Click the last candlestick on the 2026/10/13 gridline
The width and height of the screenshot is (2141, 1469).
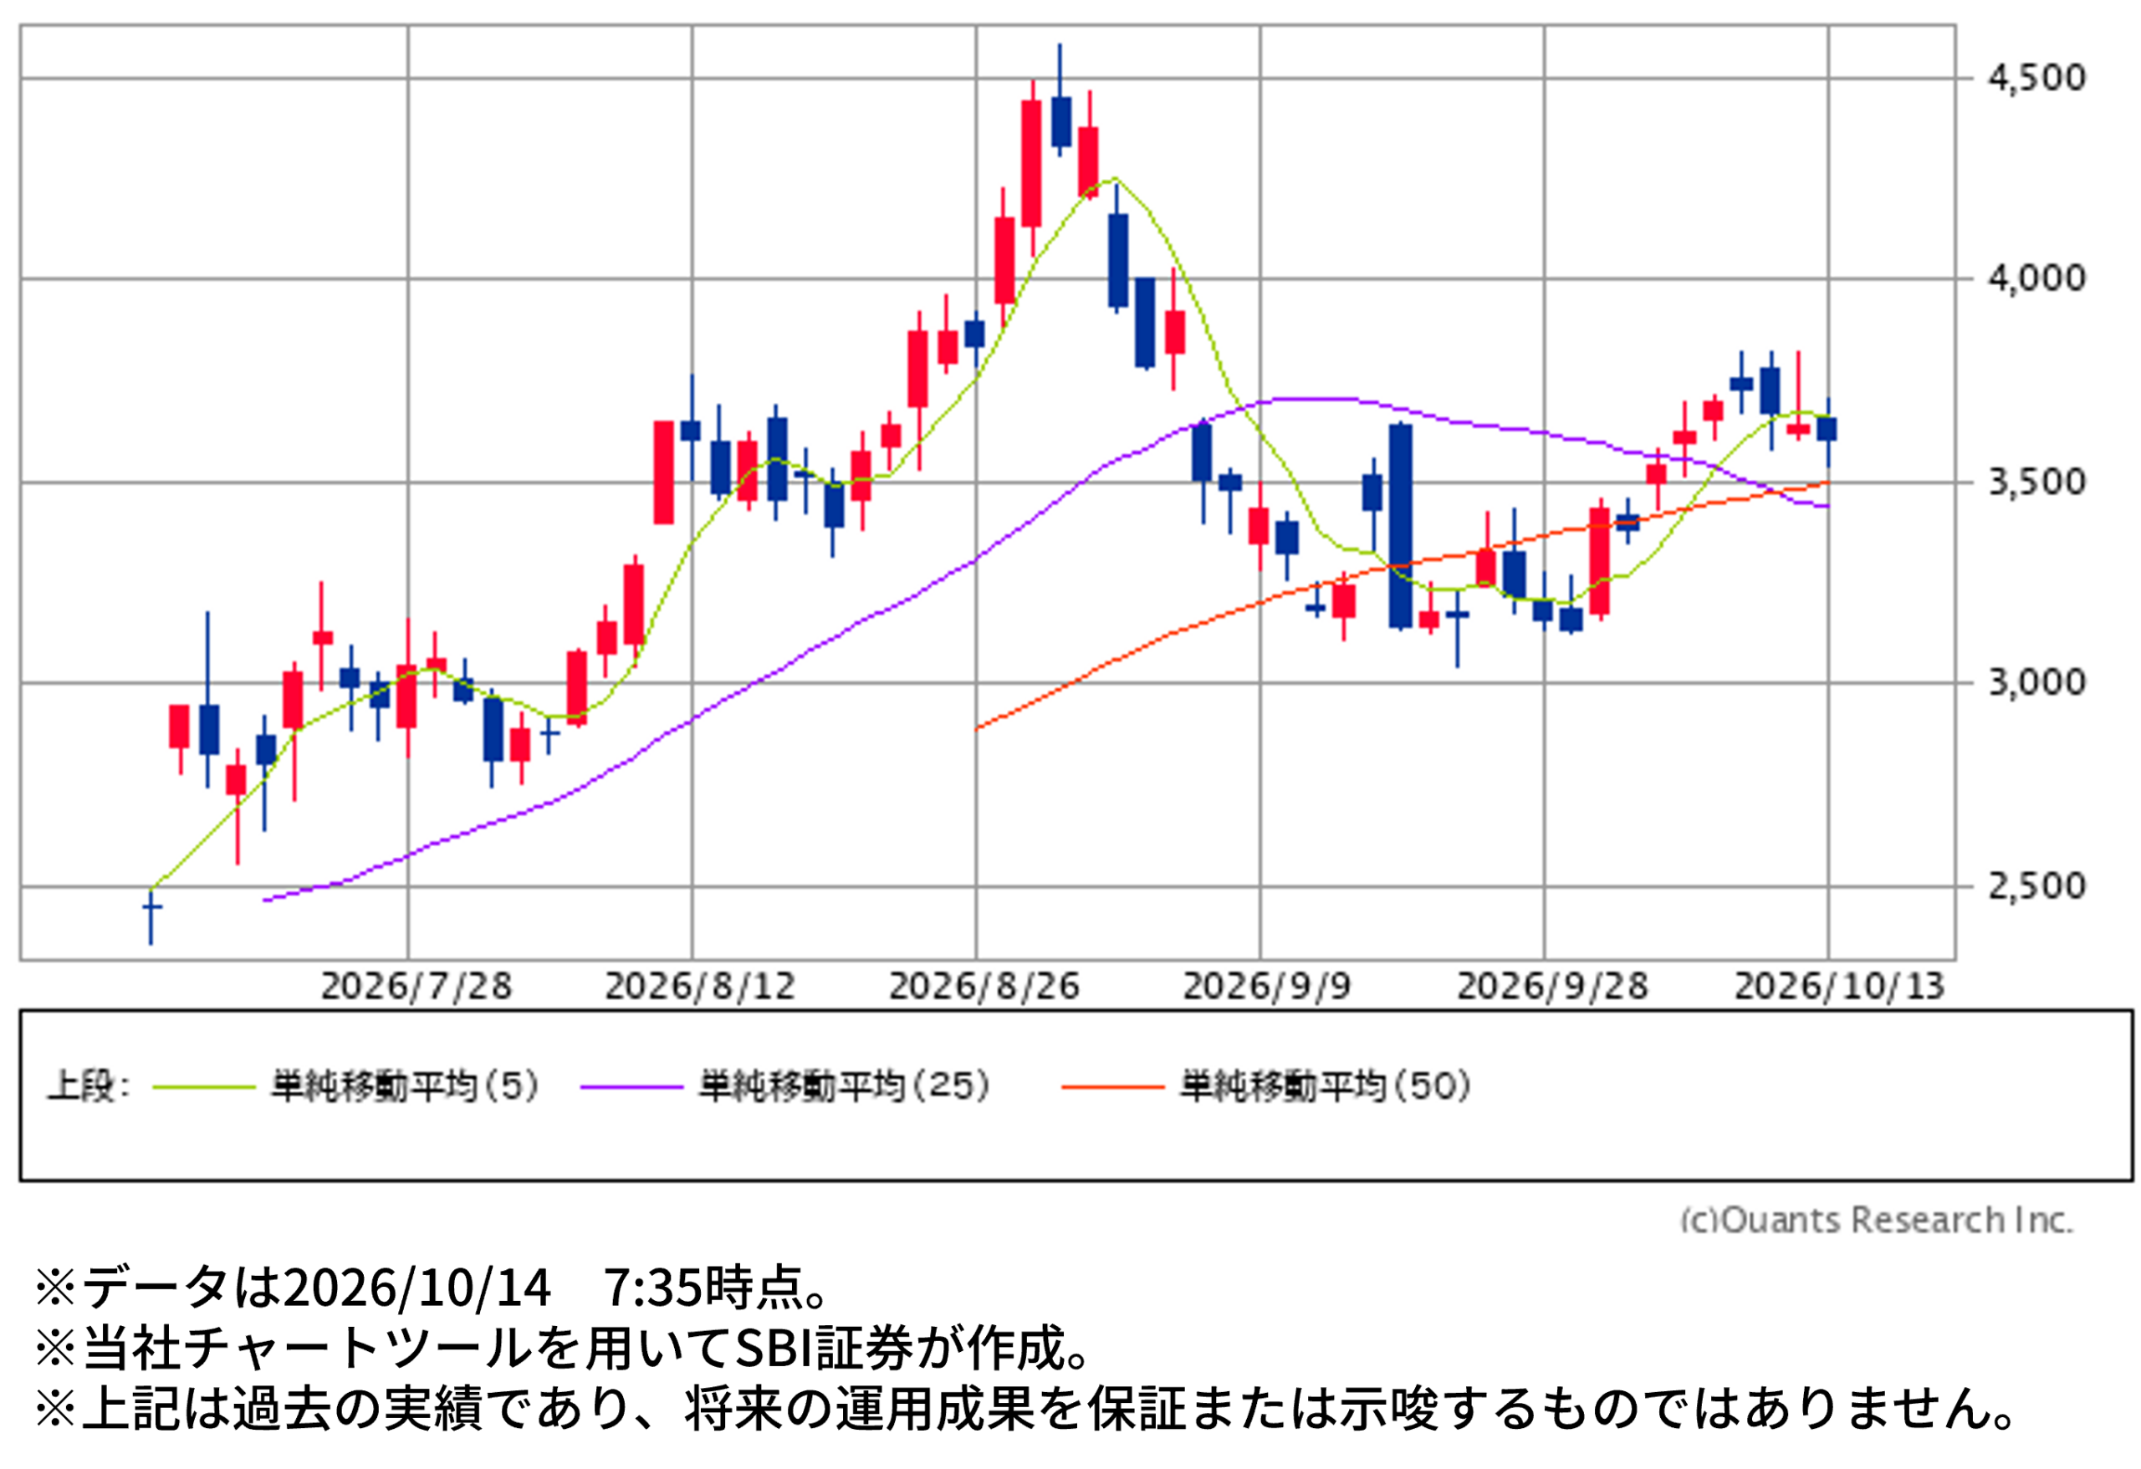click(x=1827, y=432)
